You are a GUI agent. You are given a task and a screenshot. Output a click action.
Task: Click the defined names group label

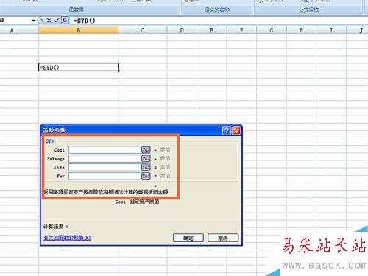[x=217, y=10]
